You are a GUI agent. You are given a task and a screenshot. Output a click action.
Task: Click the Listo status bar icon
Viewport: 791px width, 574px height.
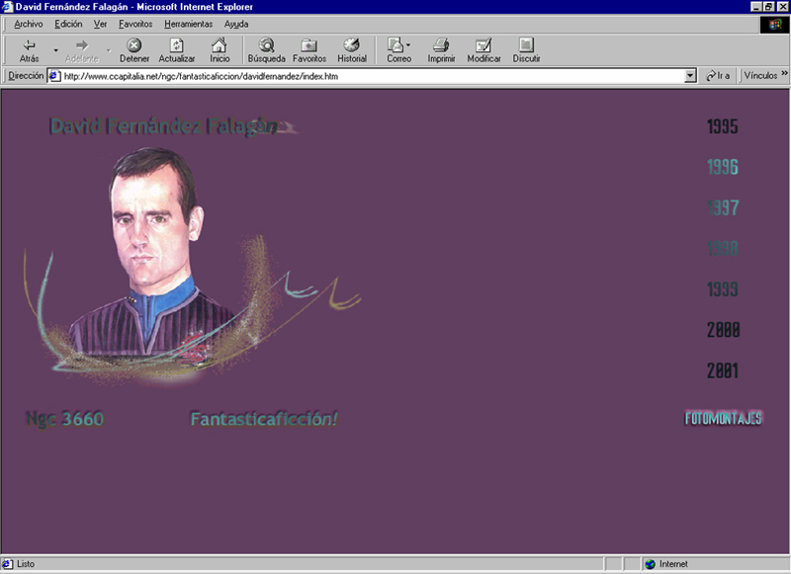click(x=7, y=564)
